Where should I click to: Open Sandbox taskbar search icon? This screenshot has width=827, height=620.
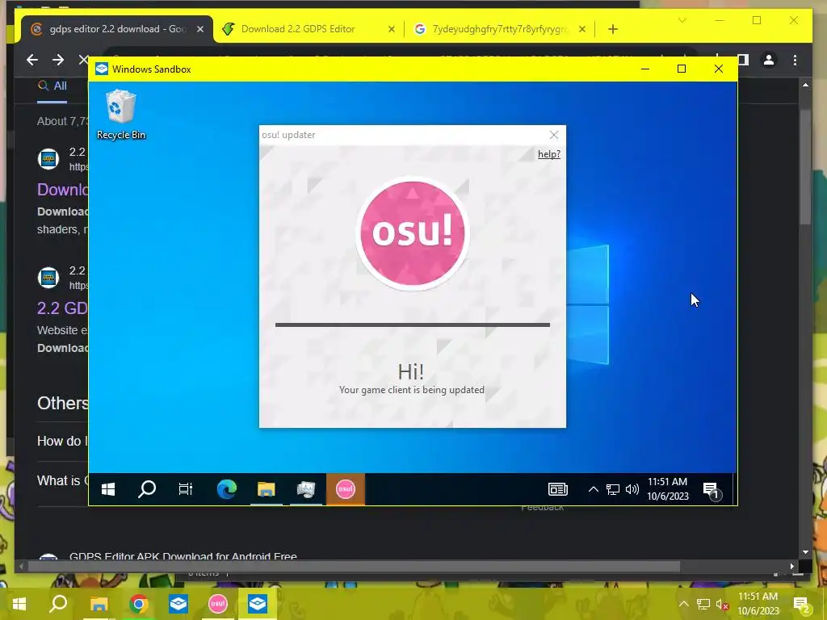tap(147, 489)
